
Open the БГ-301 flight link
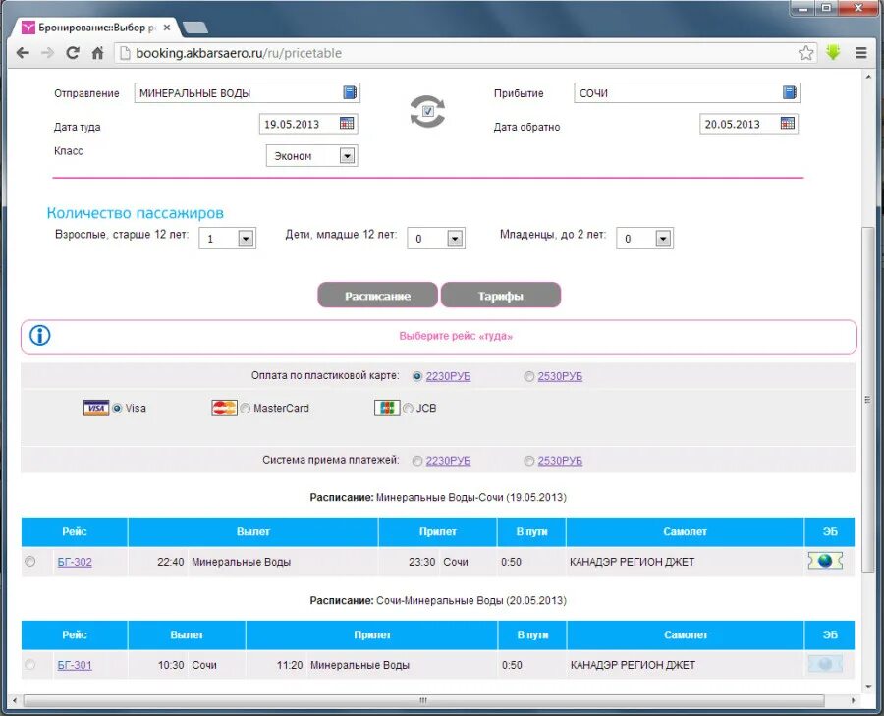[75, 665]
